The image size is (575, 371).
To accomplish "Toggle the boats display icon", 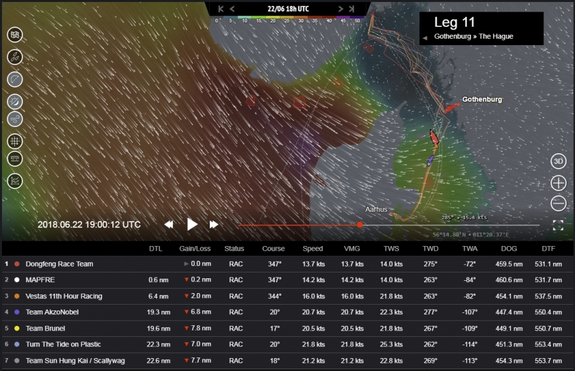I will point(15,57).
